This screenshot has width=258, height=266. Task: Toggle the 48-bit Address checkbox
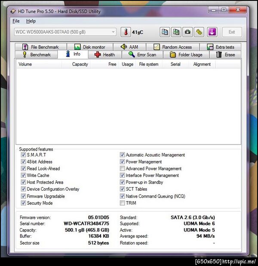coord(23,161)
